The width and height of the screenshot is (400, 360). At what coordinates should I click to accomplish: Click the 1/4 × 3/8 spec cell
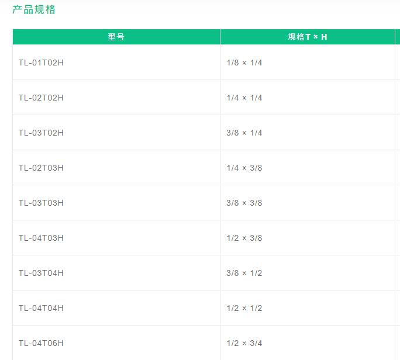pyautogui.click(x=308, y=168)
